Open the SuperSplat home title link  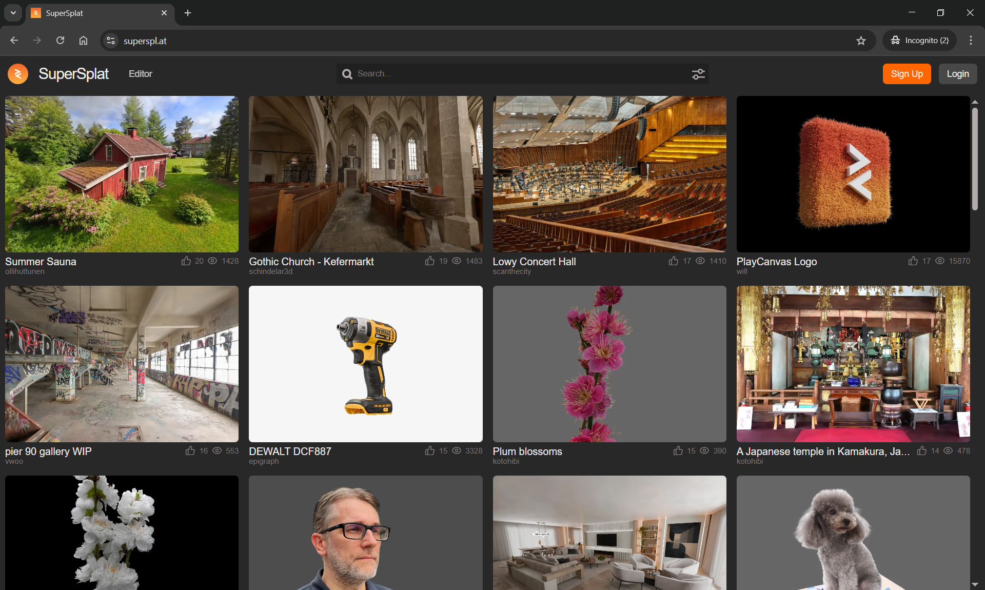(73, 74)
